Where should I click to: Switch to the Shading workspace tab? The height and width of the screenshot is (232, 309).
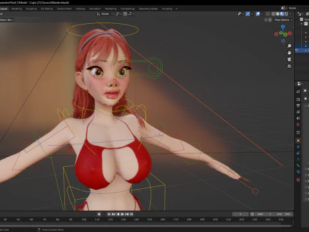pyautogui.click(x=80, y=9)
